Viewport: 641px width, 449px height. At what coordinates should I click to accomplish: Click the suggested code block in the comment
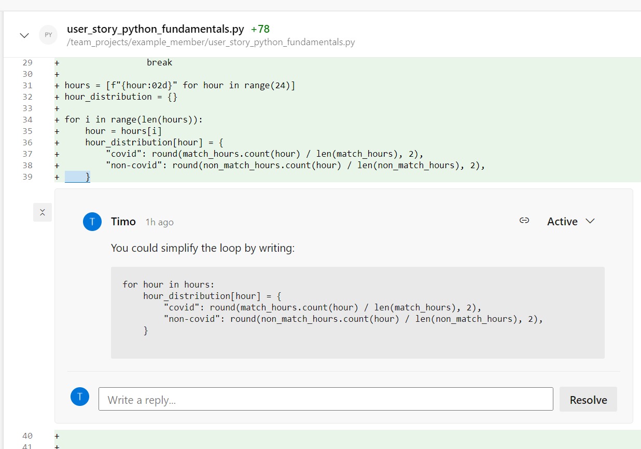point(357,312)
